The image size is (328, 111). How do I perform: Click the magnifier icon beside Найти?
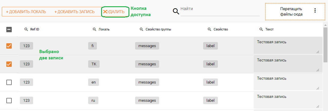(176, 11)
